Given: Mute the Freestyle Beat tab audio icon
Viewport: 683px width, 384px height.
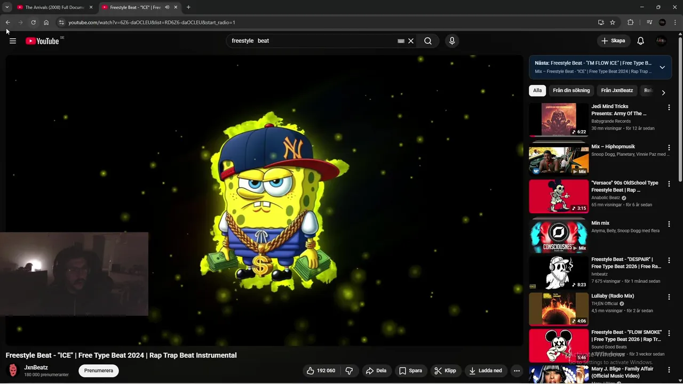Looking at the screenshot, I should click(167, 7).
